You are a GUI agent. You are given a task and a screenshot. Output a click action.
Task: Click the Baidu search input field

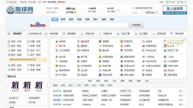[x=88, y=25]
